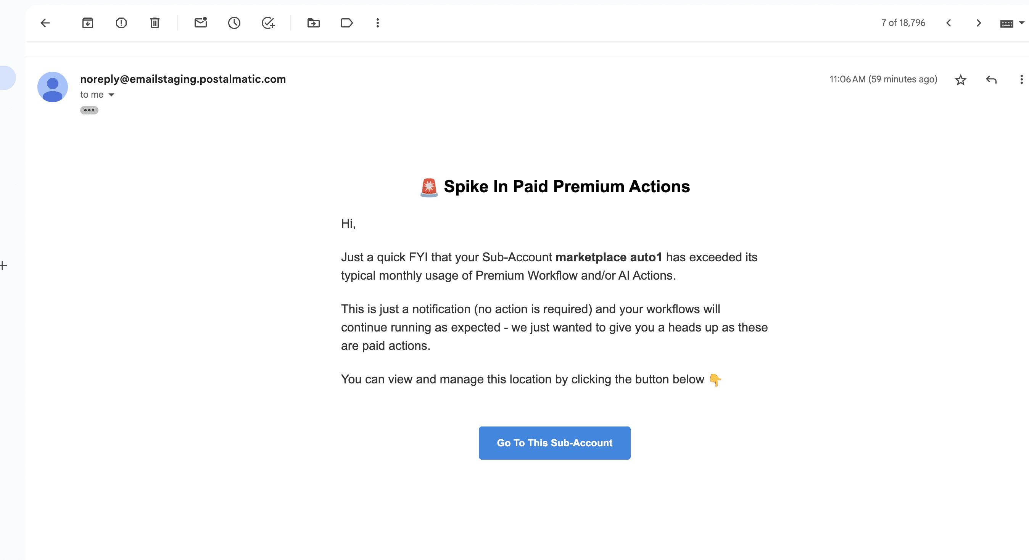Show the trimmed content ellipsis
The height and width of the screenshot is (560, 1029).
[89, 110]
